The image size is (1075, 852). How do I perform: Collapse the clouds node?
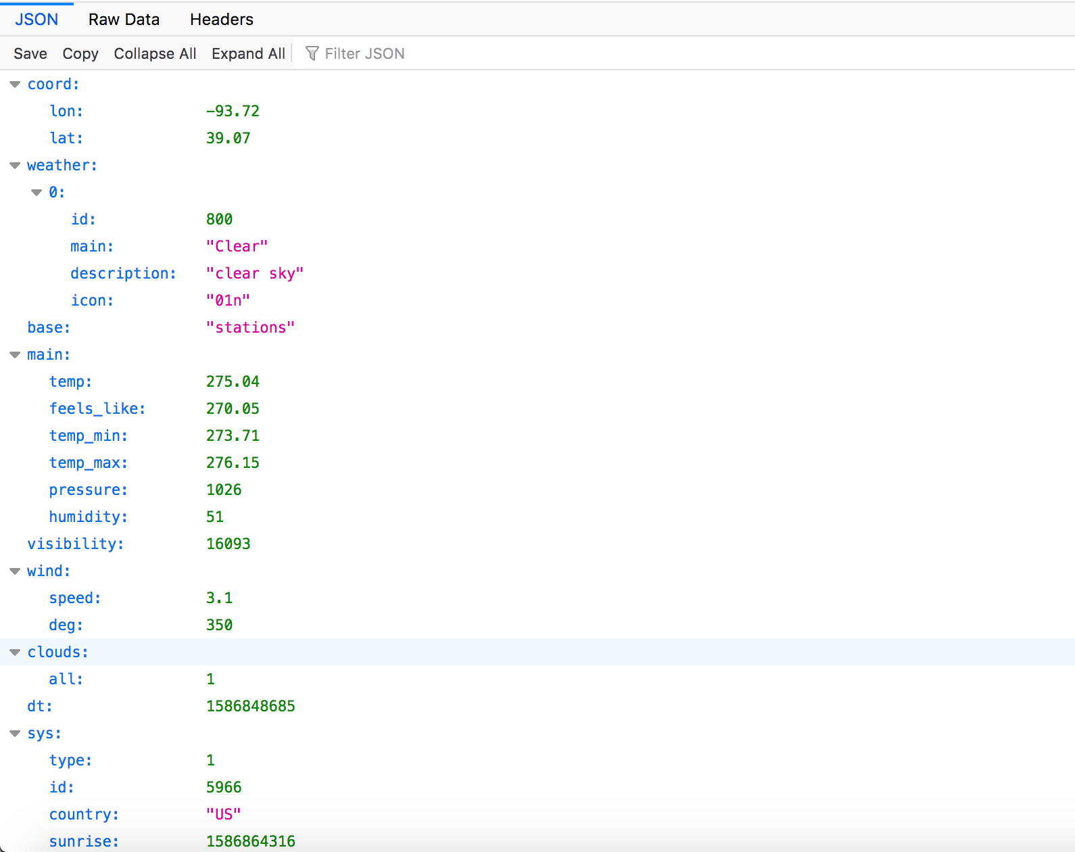tap(15, 653)
